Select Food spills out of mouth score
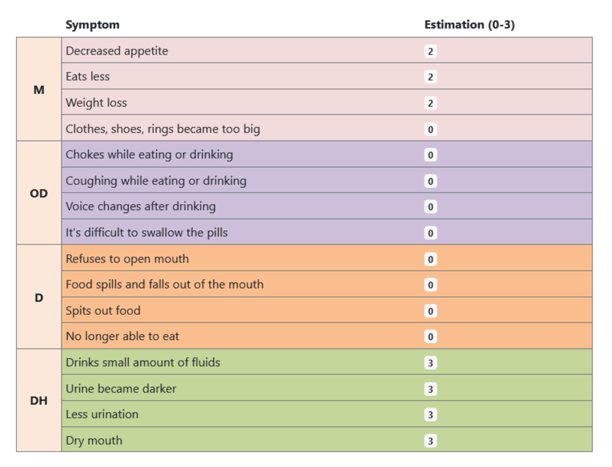This screenshot has width=612, height=467. point(430,285)
